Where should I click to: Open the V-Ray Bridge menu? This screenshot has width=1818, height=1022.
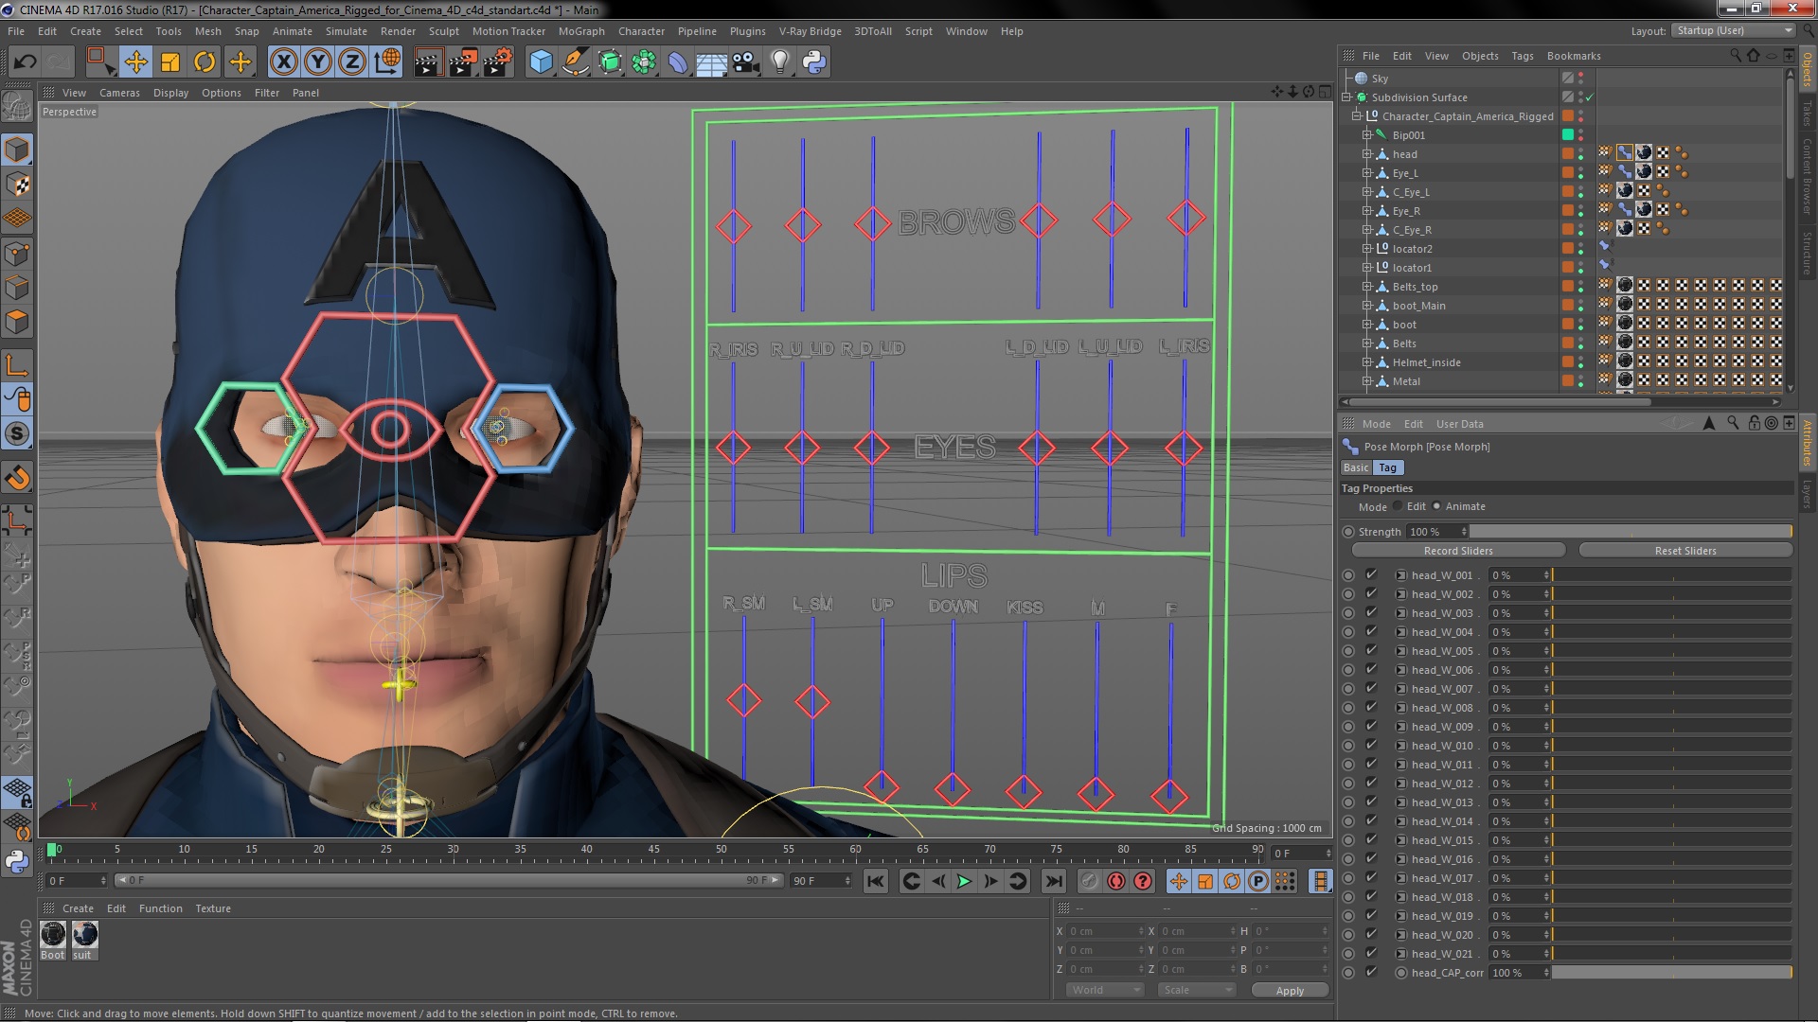pos(810,31)
